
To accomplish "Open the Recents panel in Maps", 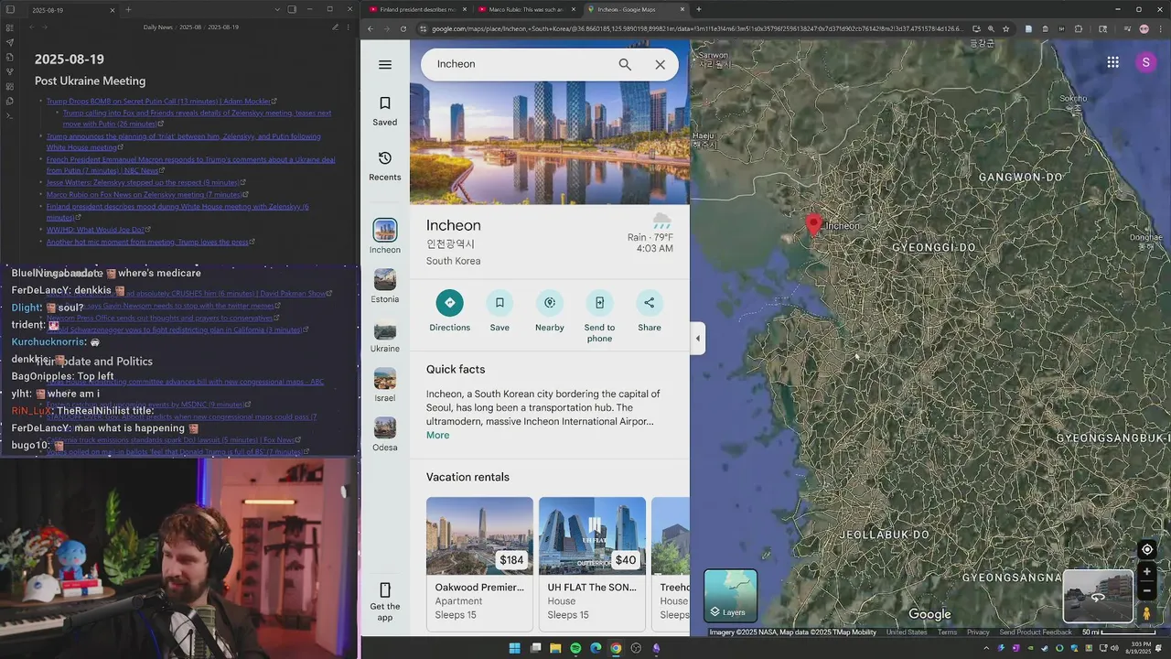I will click(x=385, y=167).
